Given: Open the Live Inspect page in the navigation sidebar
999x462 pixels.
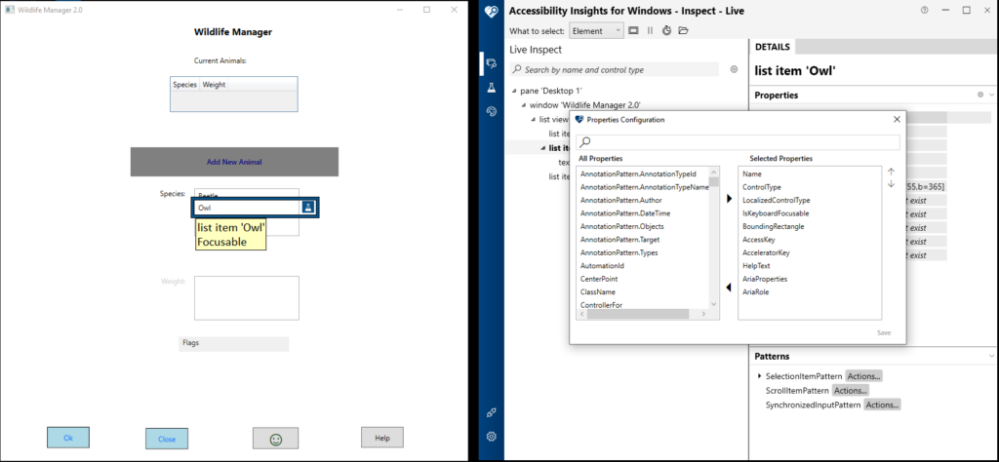Looking at the screenshot, I should (x=492, y=63).
